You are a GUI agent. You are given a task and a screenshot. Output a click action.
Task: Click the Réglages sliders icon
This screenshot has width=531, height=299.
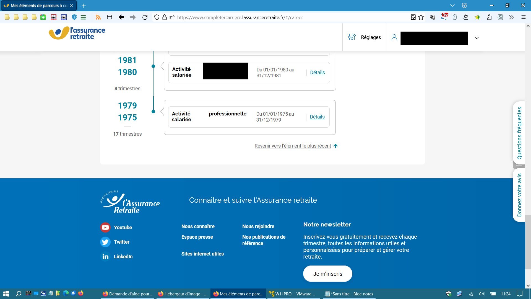click(x=352, y=37)
